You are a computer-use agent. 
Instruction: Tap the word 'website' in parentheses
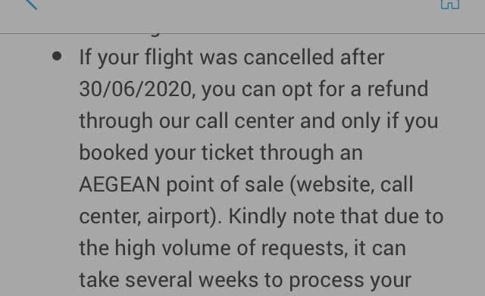click(x=333, y=185)
